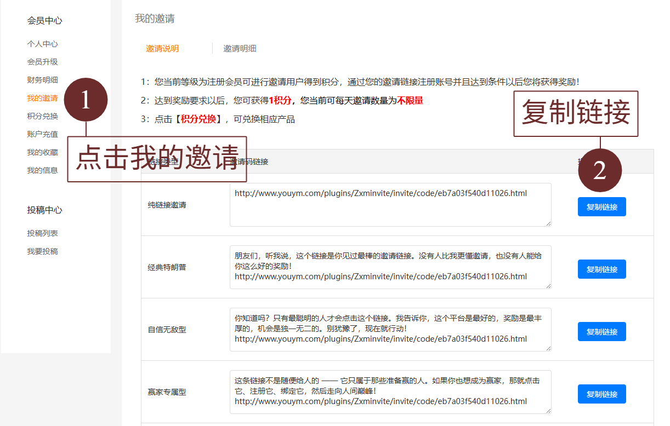Image resolution: width=670 pixels, height=426 pixels.
Task: Open 我的收藏 in the sidebar
Action: point(43,152)
